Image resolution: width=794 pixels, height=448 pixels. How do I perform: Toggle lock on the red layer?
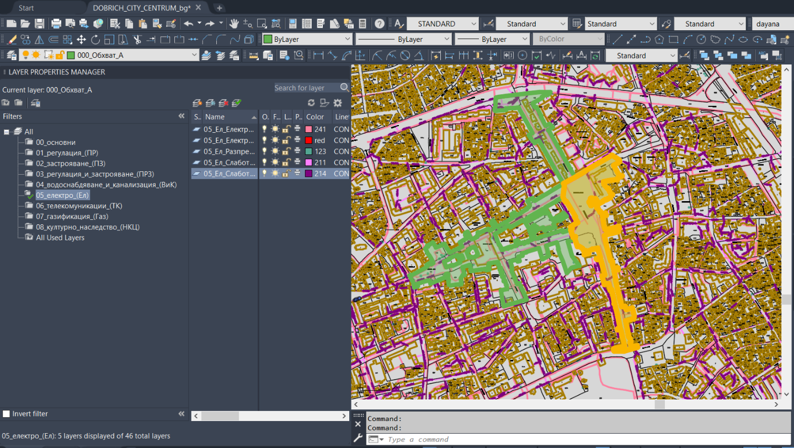pos(286,141)
